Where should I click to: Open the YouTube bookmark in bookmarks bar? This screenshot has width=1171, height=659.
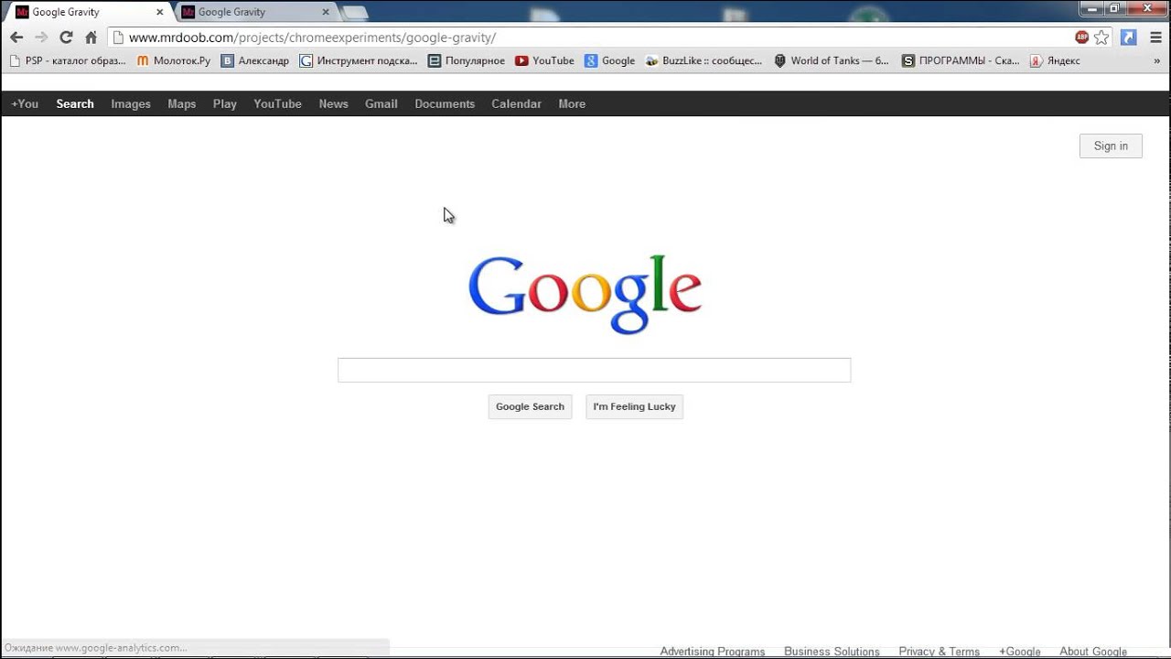coord(544,60)
